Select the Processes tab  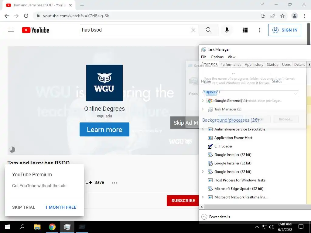[209, 64]
